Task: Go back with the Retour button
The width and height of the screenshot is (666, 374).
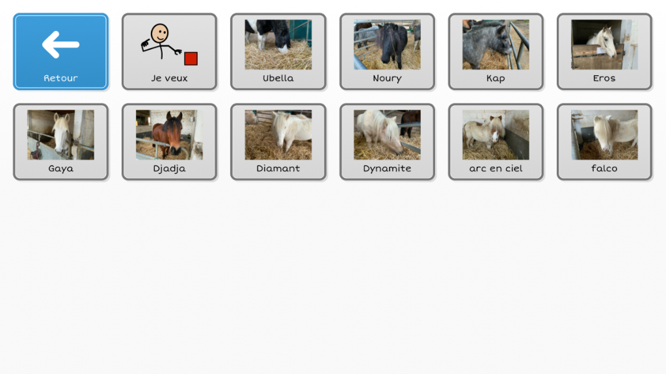Action: click(60, 51)
